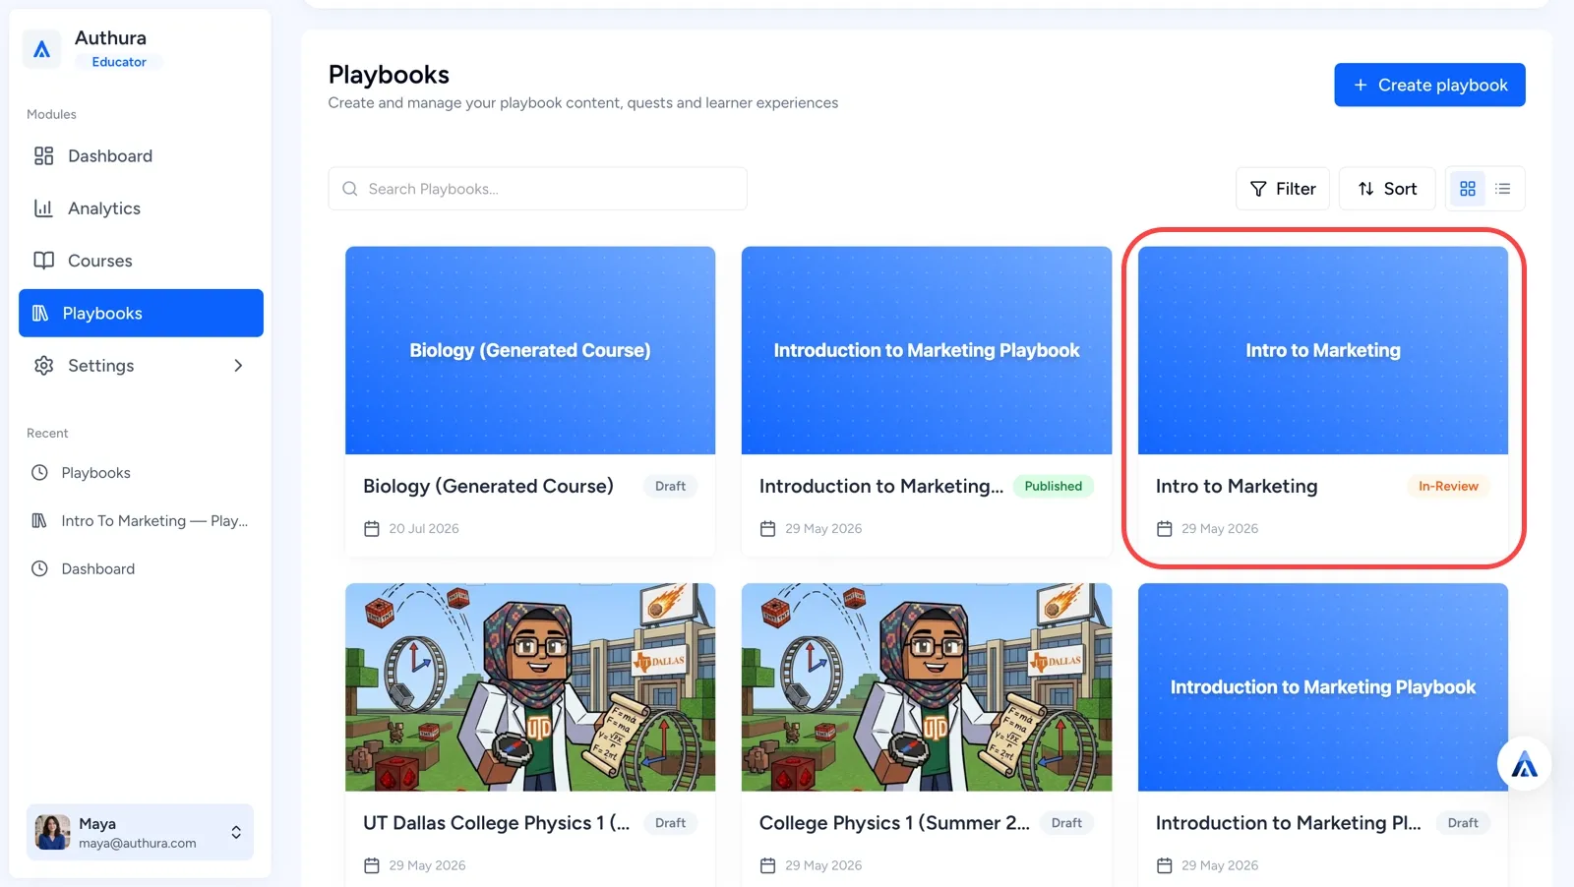Click the Analytics bar chart icon
1574x887 pixels.
pyautogui.click(x=43, y=208)
